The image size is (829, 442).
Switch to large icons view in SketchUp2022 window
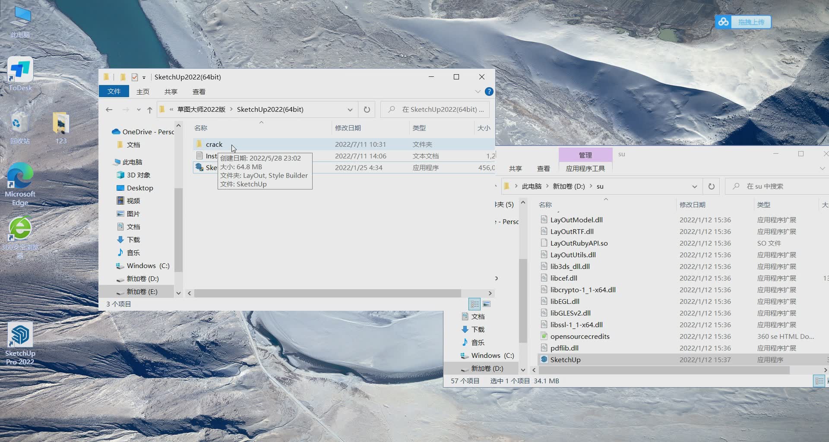(x=487, y=304)
